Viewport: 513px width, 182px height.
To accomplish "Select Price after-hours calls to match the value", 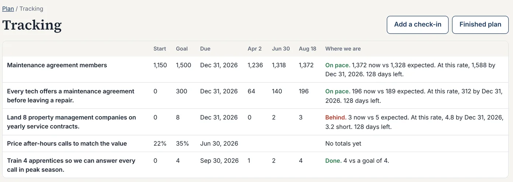I will point(67,144).
